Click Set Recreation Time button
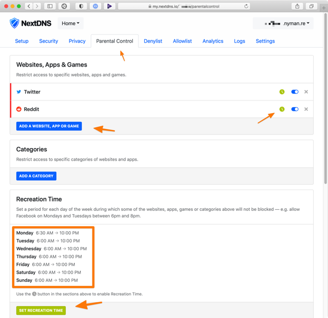This screenshot has height=318, width=328. coord(41,310)
